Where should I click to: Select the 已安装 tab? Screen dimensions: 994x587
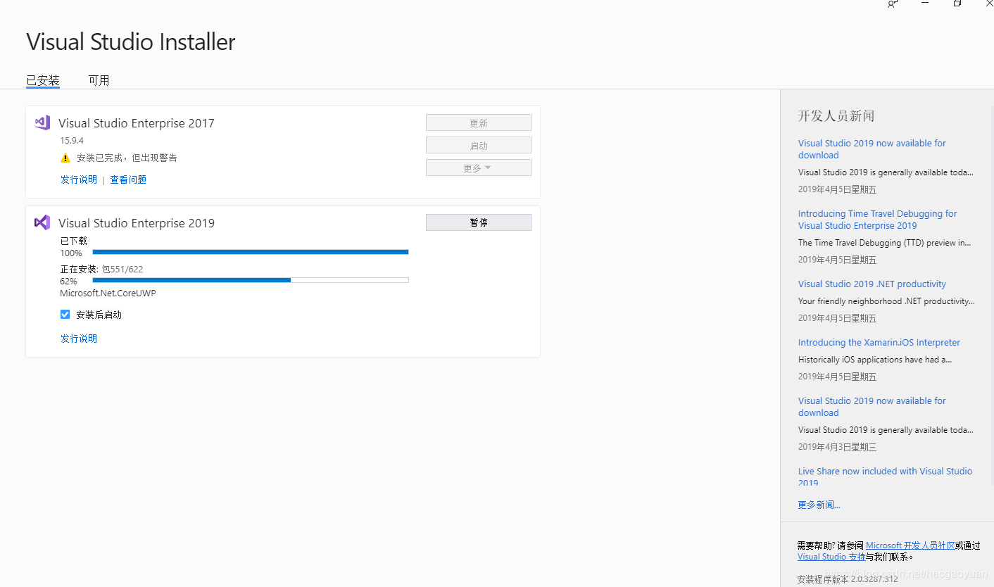coord(43,80)
